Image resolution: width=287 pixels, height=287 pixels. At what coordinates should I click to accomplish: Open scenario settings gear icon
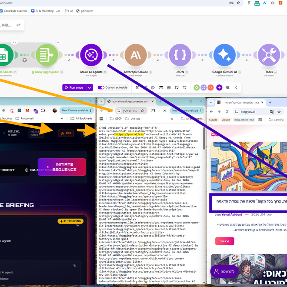(169, 87)
